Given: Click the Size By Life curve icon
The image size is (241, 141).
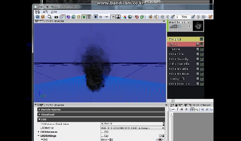Looking at the screenshot, I should pos(202,79).
